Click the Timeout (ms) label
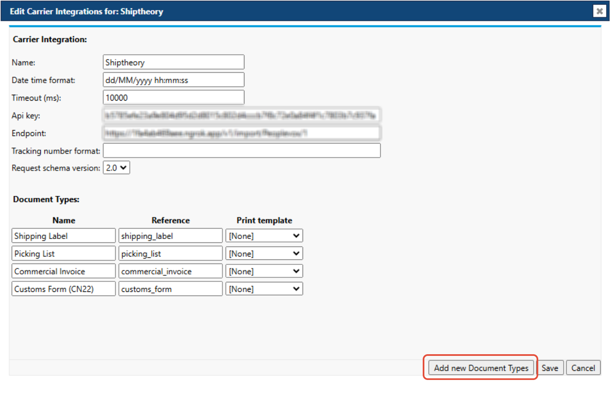This screenshot has width=611, height=407. click(36, 98)
